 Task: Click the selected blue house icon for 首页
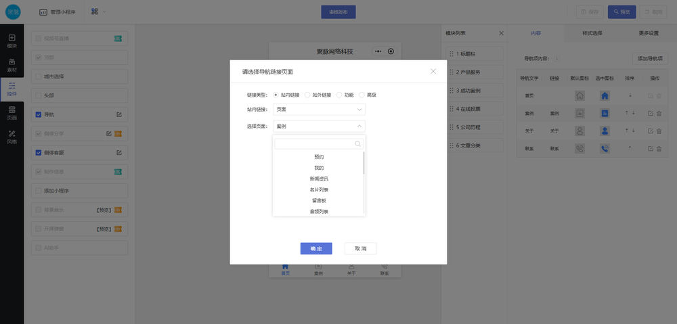[605, 96]
